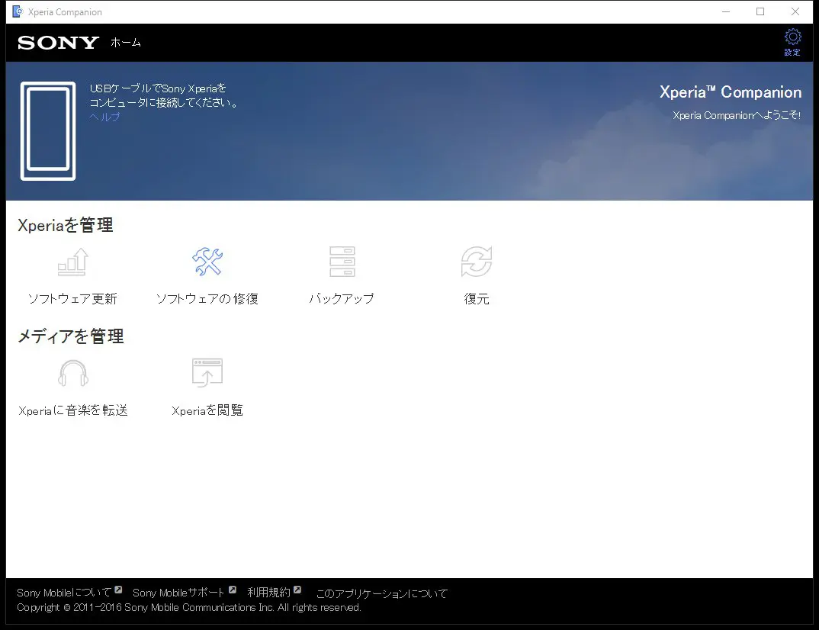
Task: Maximize the Xperia Companion window
Action: pyautogui.click(x=760, y=11)
